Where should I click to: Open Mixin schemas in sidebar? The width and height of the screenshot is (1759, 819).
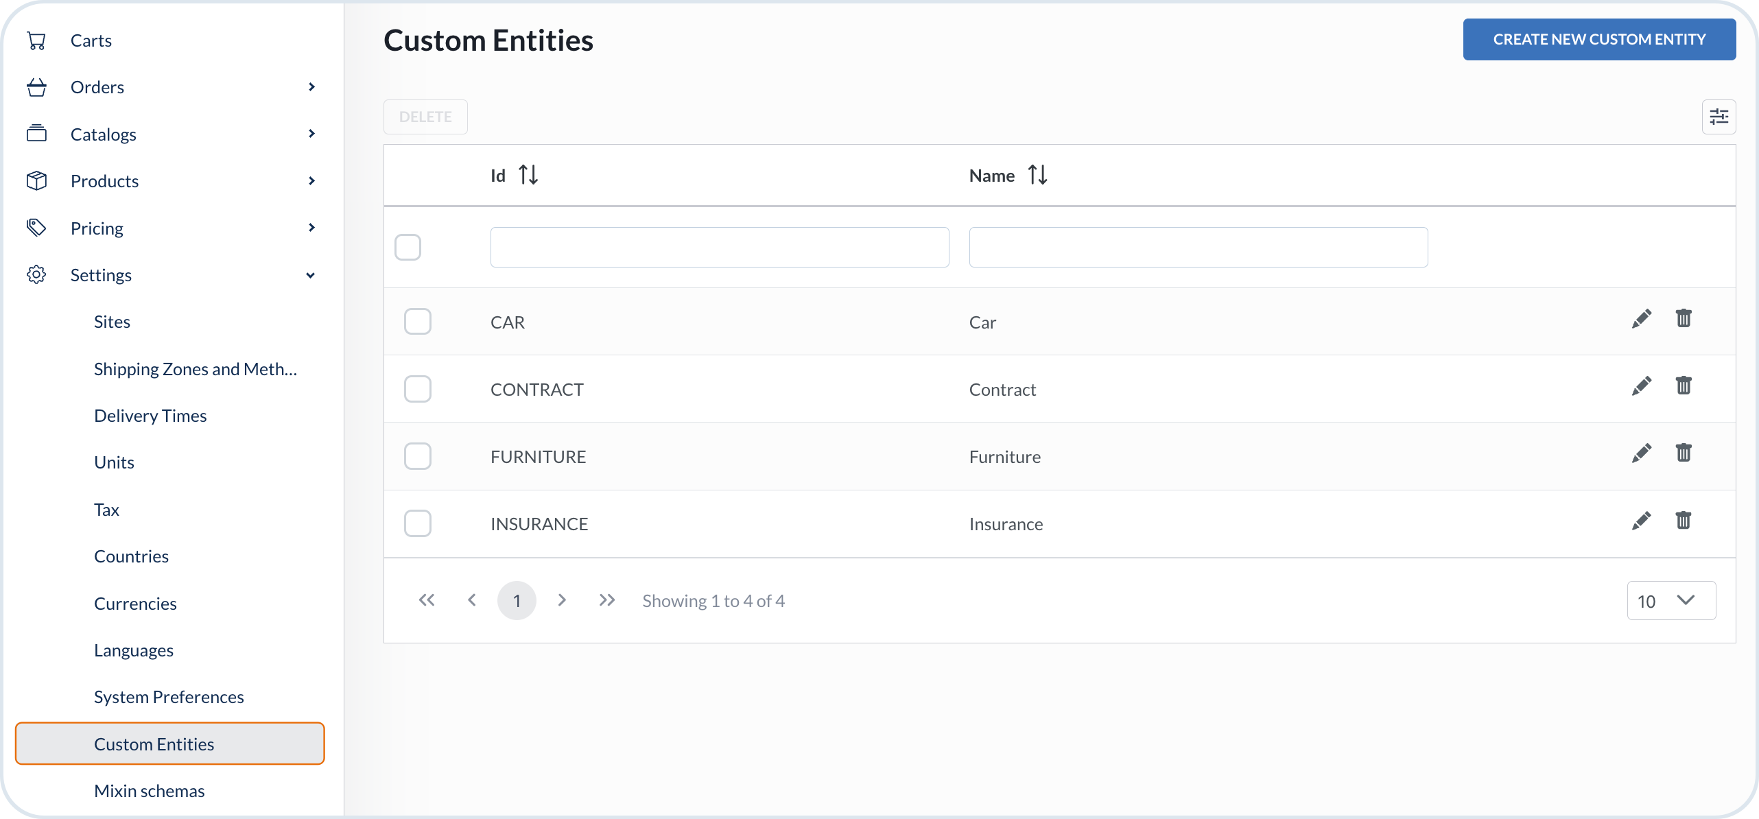149,791
